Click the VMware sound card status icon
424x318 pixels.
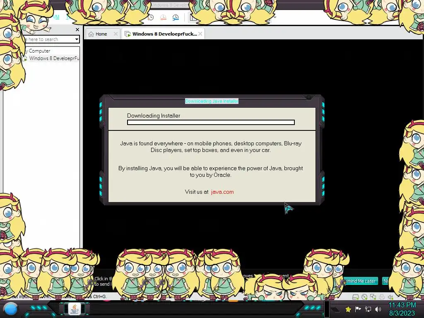click(x=390, y=297)
